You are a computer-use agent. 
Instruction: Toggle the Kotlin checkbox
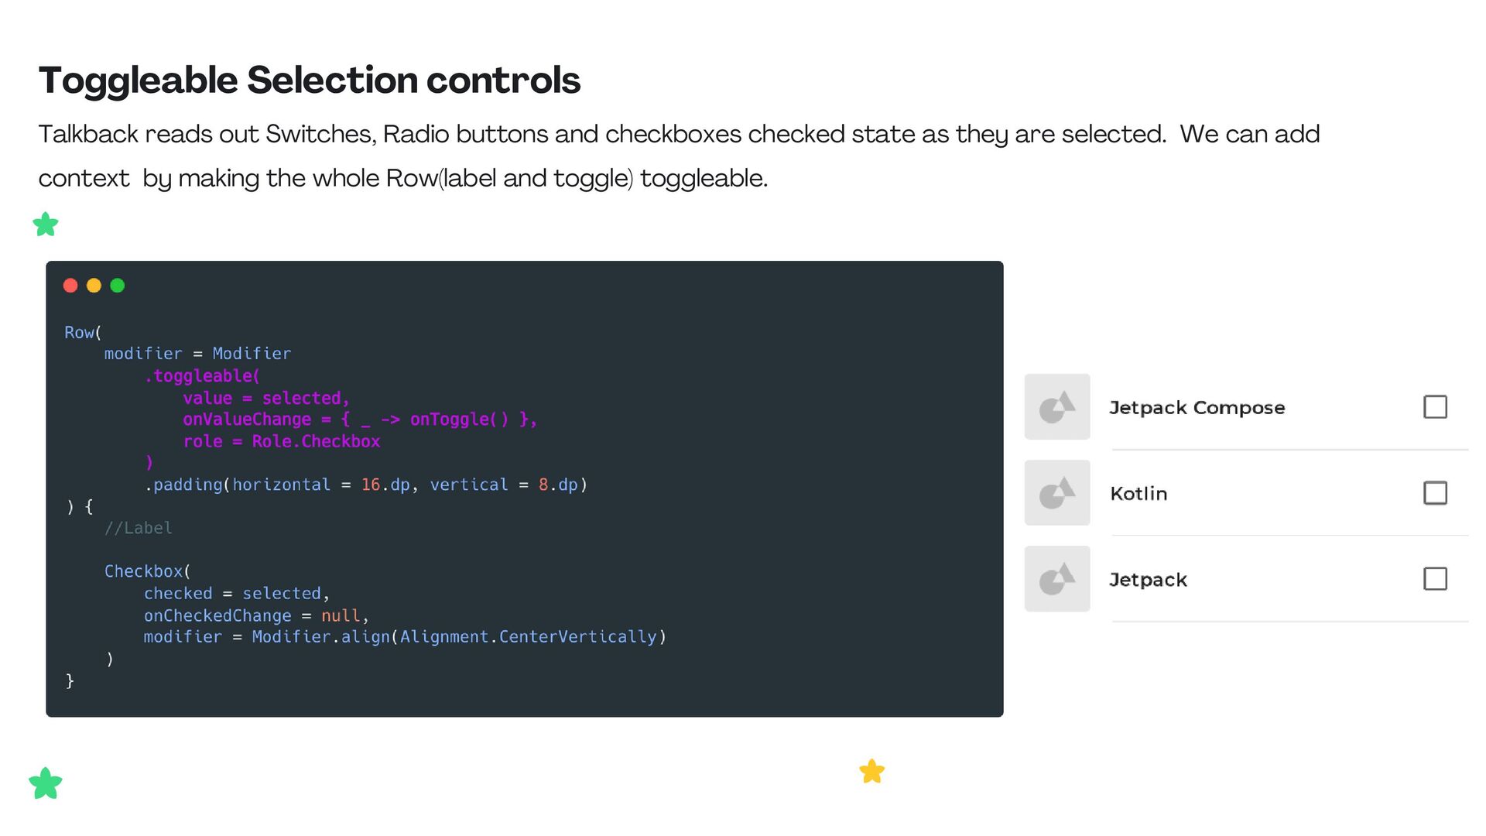(1435, 493)
